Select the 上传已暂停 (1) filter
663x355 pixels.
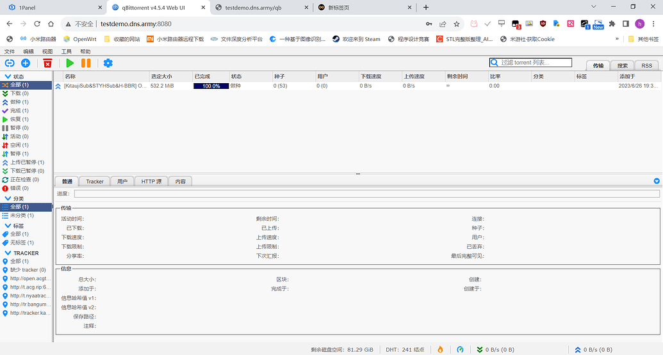click(x=27, y=162)
